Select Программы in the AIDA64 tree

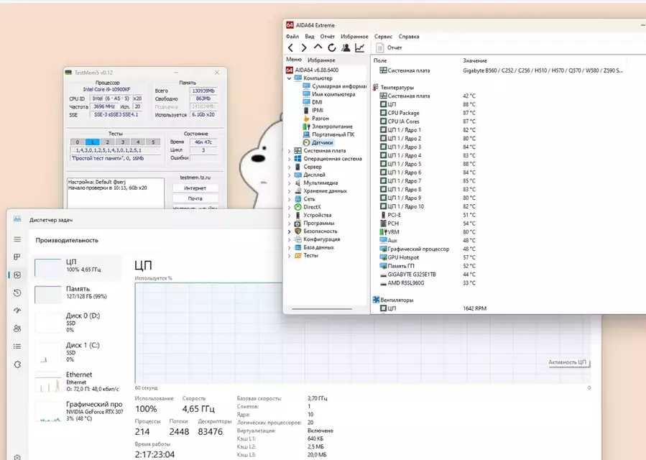tap(314, 223)
